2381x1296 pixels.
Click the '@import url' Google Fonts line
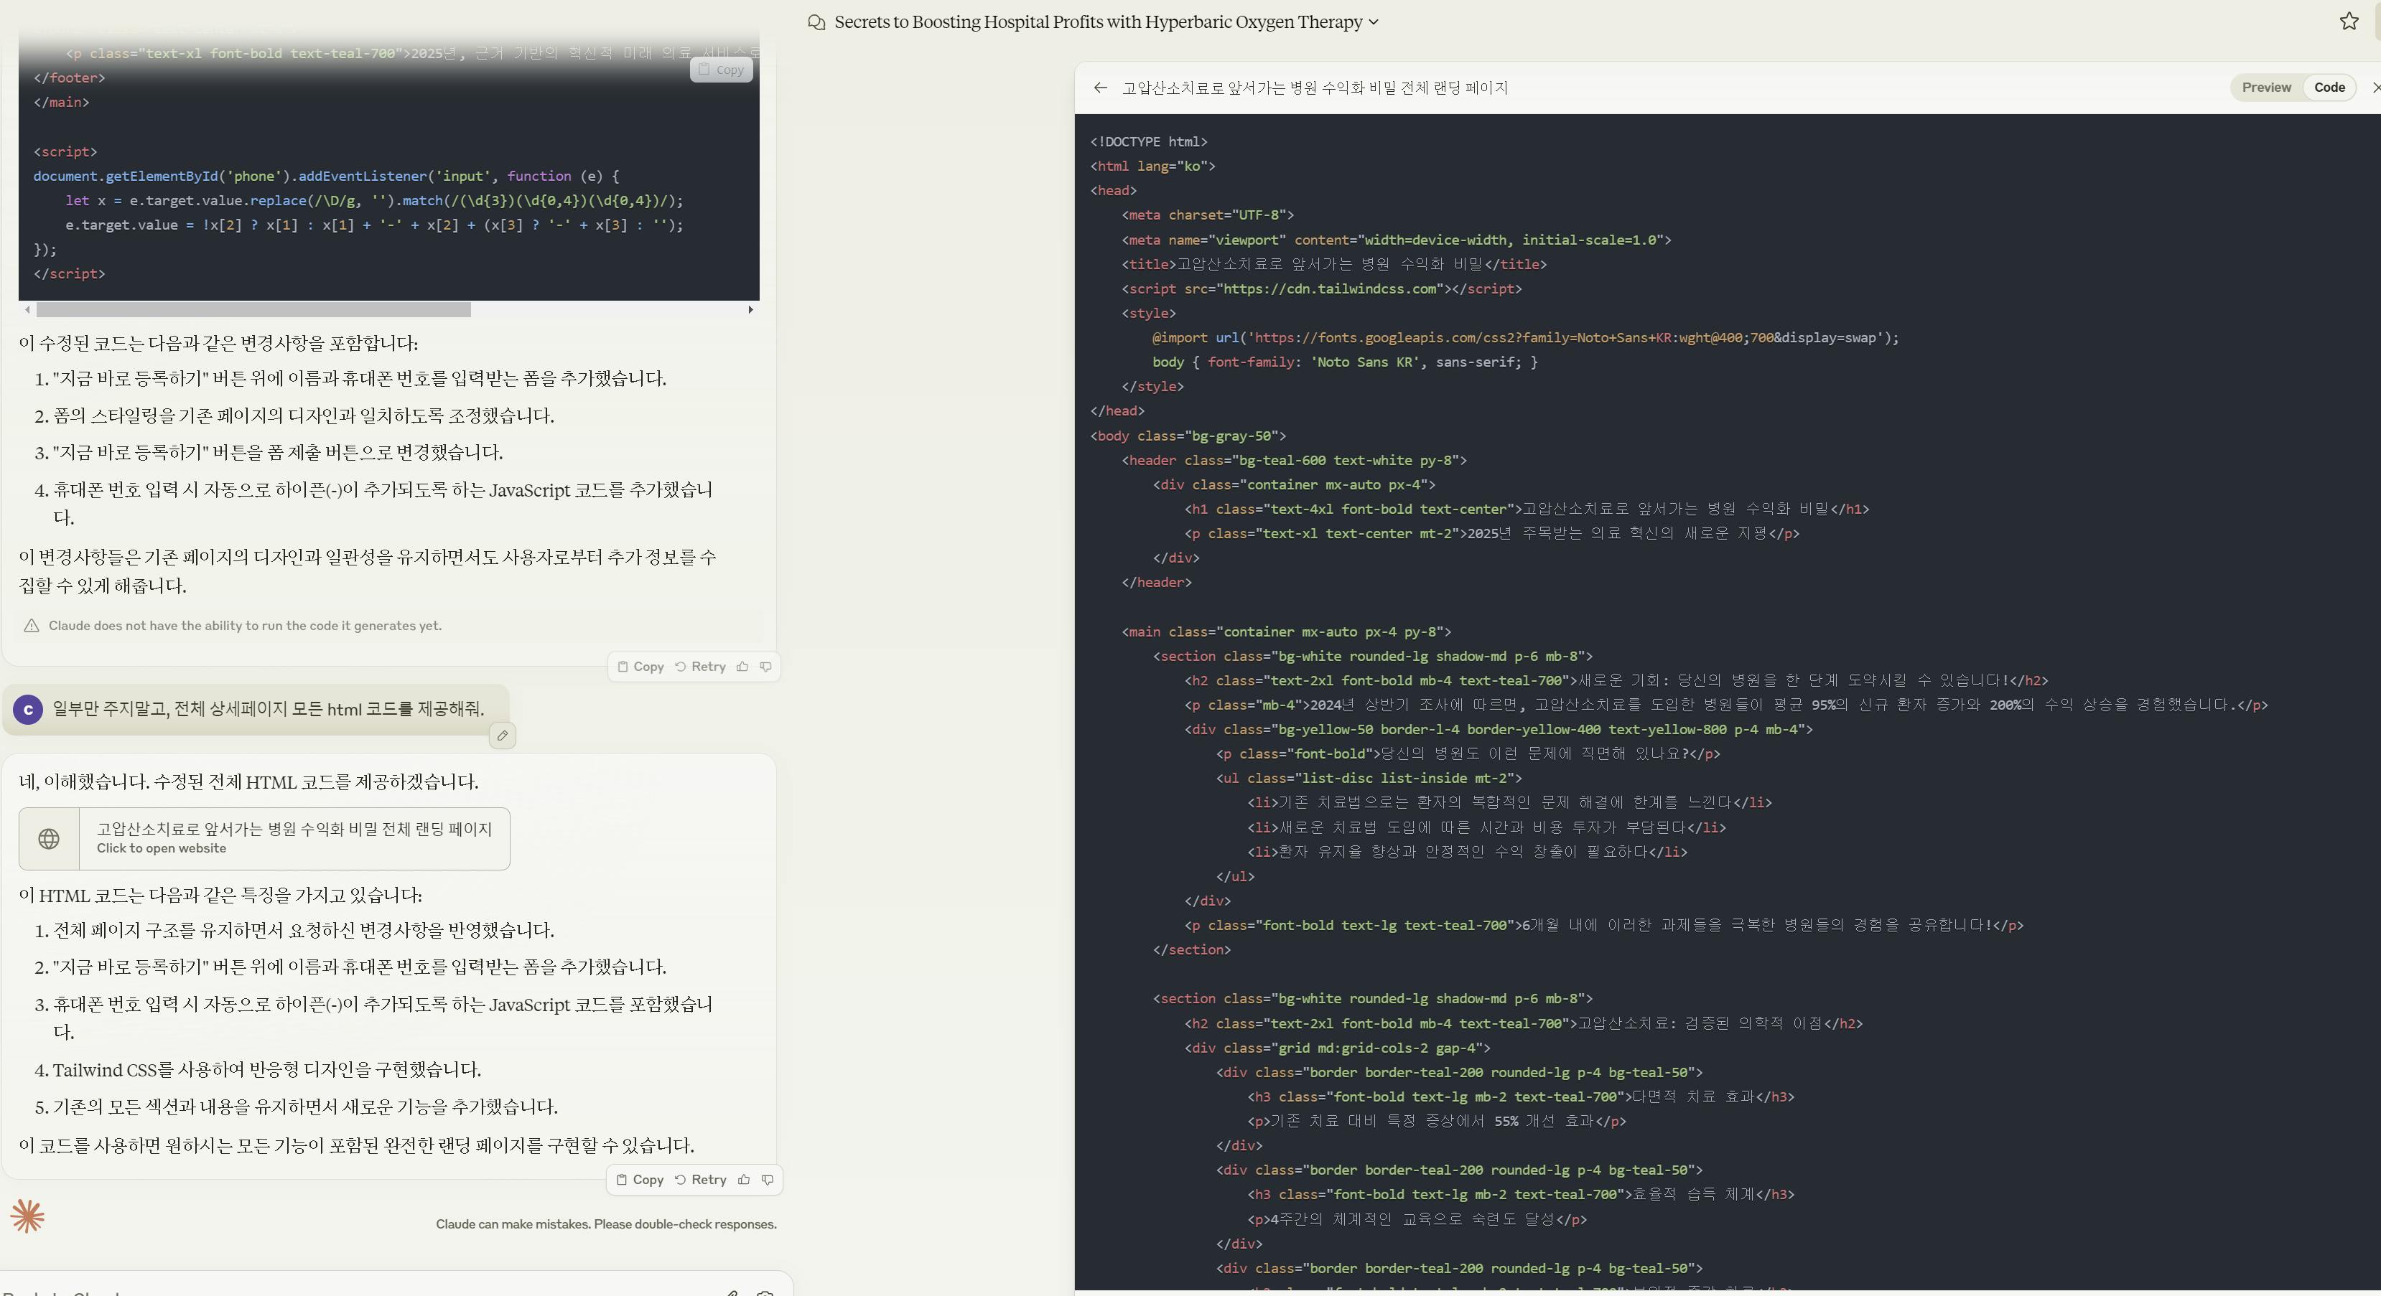pyautogui.click(x=1525, y=338)
